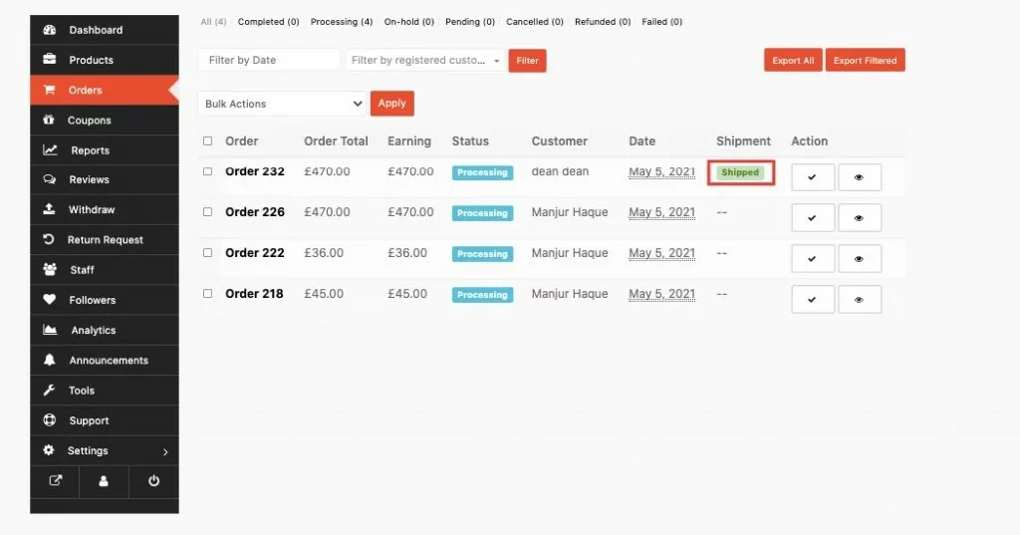
Task: Show Failed (0) orders
Action: (x=661, y=22)
